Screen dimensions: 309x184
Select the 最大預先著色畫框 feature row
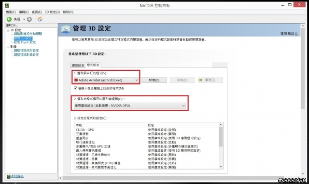click(147, 151)
